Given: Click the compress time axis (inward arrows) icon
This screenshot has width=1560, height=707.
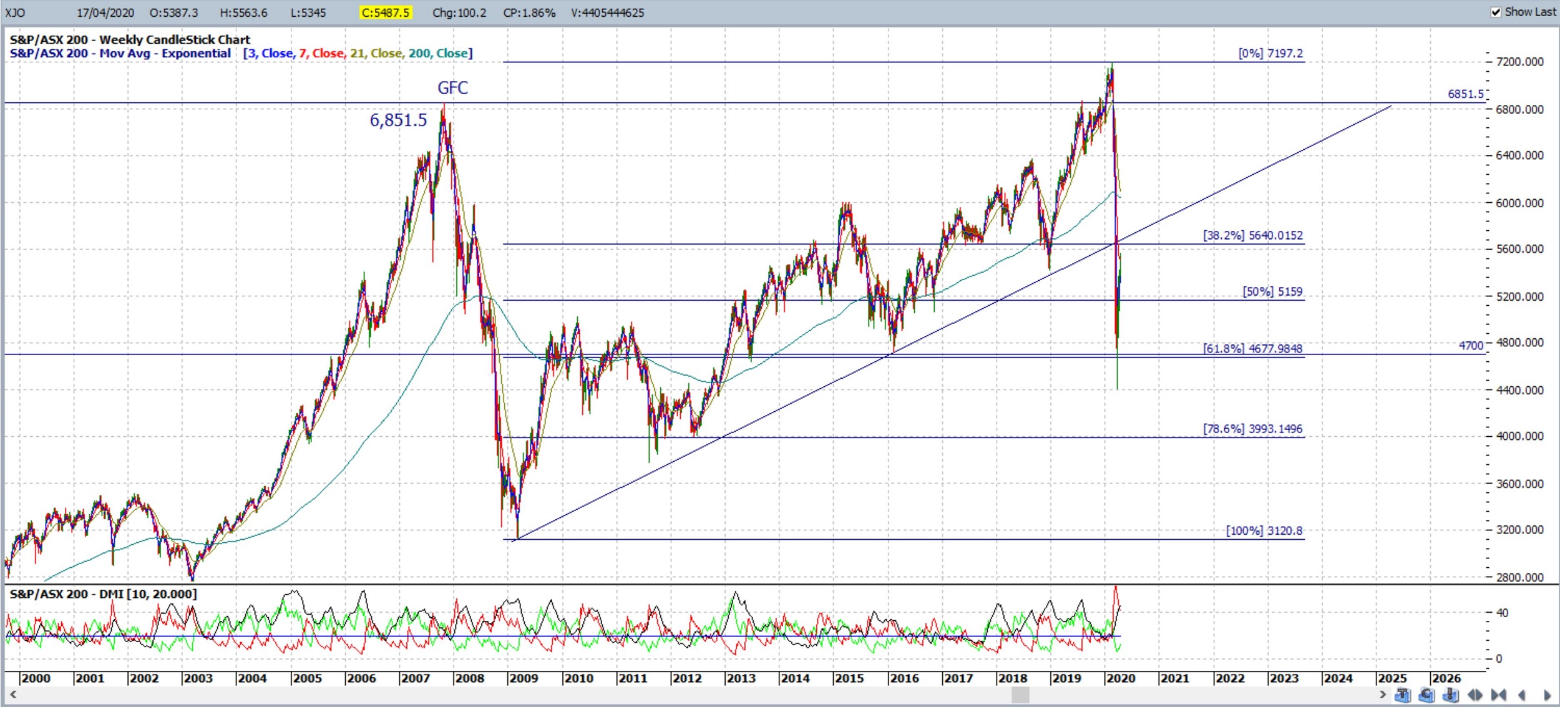Looking at the screenshot, I should [x=1498, y=695].
